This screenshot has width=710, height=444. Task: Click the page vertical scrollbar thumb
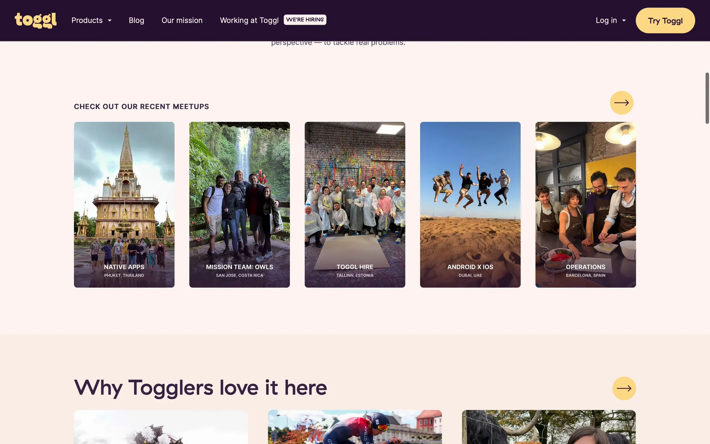point(707,98)
